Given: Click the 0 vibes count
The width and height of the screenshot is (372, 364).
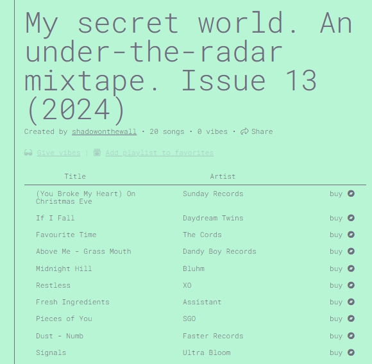Looking at the screenshot, I should 212,131.
